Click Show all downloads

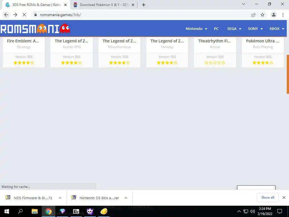[x=268, y=198]
